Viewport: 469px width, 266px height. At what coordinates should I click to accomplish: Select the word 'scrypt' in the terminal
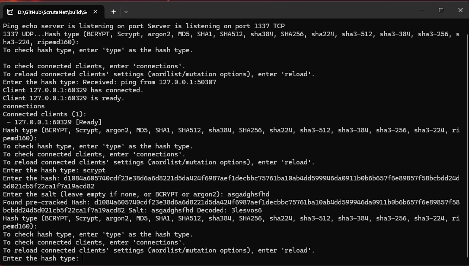click(x=95, y=170)
